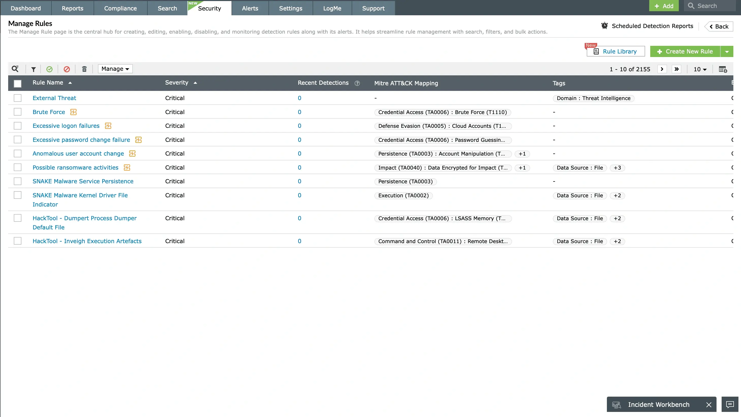This screenshot has width=741, height=417.
Task: Check the HackTool - Inveigh Execution Artefacts checkbox
Action: 18,241
